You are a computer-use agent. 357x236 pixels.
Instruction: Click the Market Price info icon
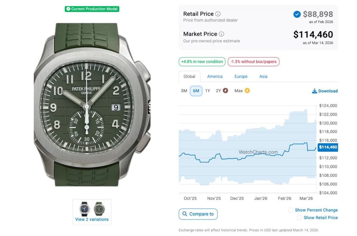click(x=222, y=34)
